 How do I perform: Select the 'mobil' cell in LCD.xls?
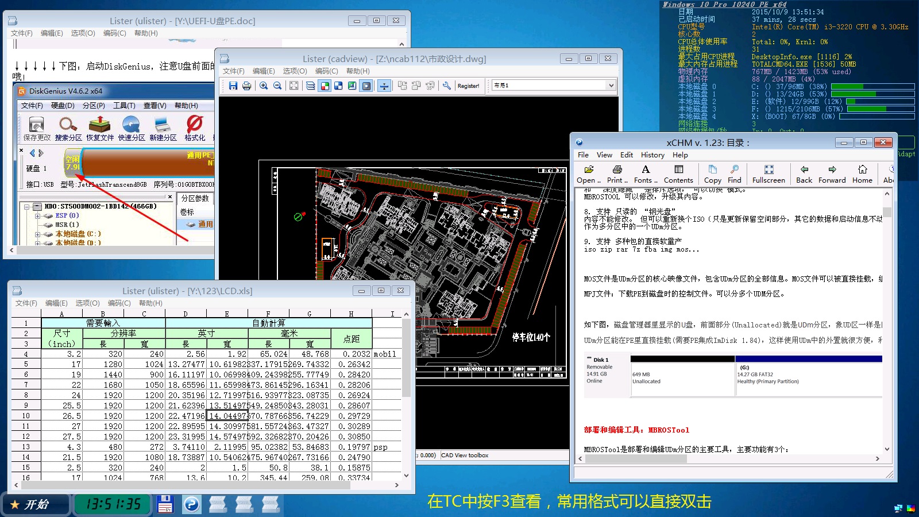click(x=385, y=354)
